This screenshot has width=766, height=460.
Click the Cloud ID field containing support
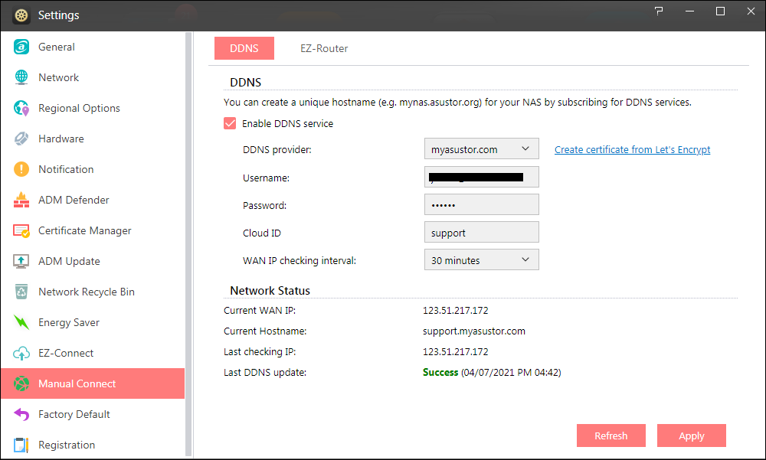point(481,232)
